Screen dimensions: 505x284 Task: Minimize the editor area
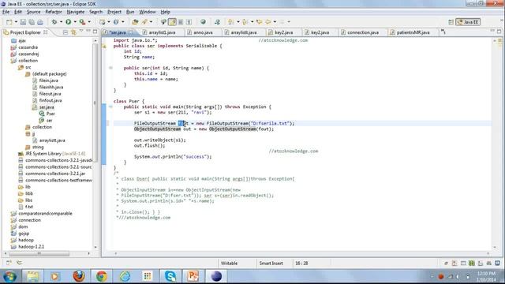click(x=492, y=32)
